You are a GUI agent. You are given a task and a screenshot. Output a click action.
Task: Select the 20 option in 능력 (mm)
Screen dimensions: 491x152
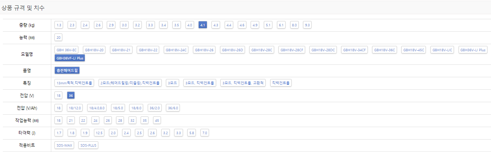(x=58, y=37)
